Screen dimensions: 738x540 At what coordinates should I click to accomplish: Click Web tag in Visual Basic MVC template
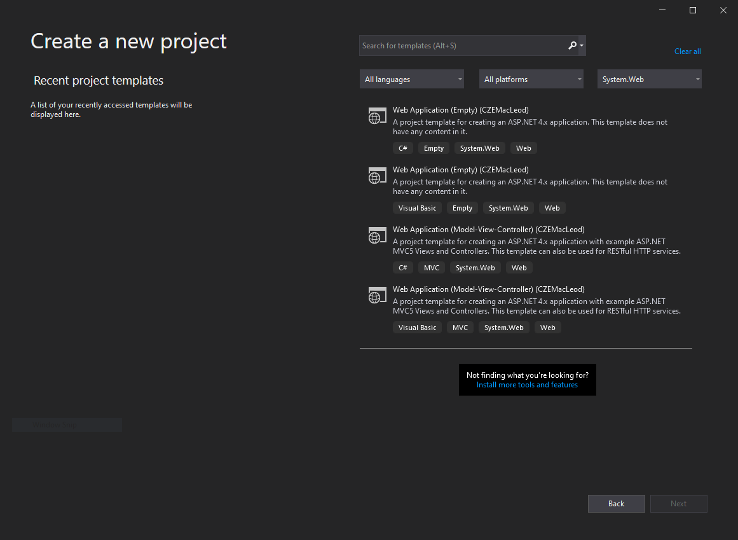click(x=547, y=328)
